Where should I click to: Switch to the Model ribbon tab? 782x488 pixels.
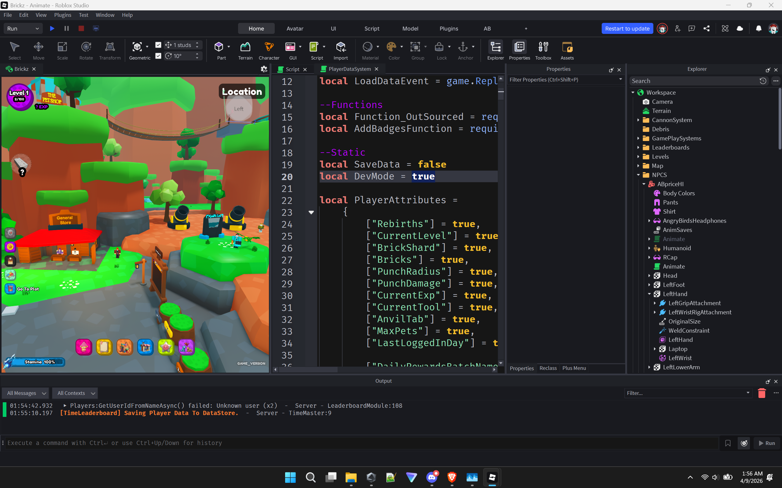click(x=410, y=28)
